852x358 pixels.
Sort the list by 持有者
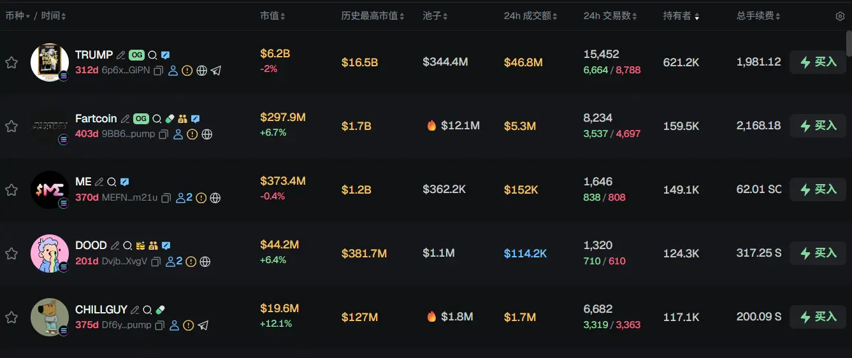681,16
